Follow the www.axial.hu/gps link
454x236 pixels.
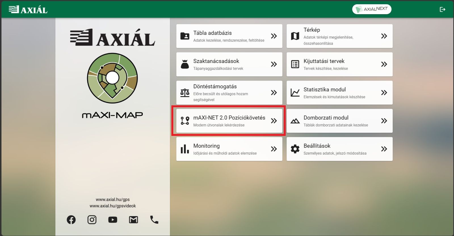[113, 199]
